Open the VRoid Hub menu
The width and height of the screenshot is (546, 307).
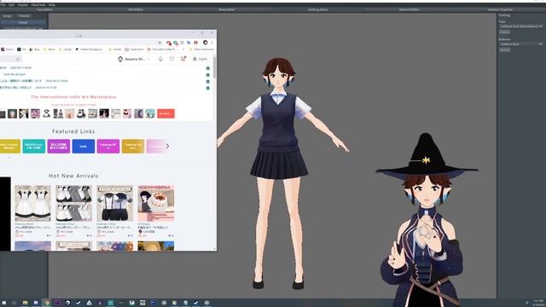pyautogui.click(x=38, y=5)
